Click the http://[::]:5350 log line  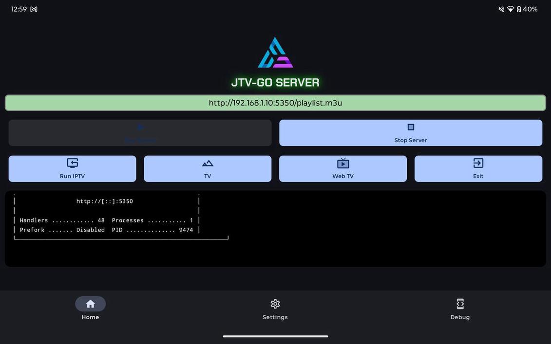105,201
